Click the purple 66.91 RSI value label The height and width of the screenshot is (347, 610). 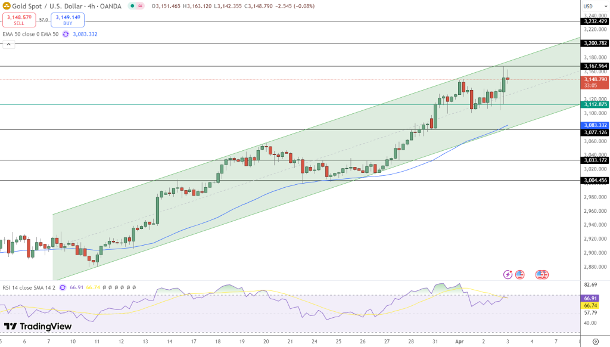(590, 298)
